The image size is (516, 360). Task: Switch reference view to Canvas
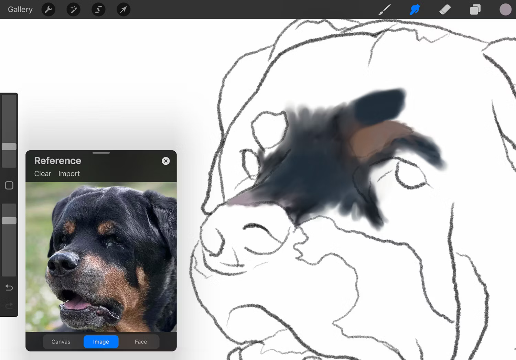coord(61,341)
